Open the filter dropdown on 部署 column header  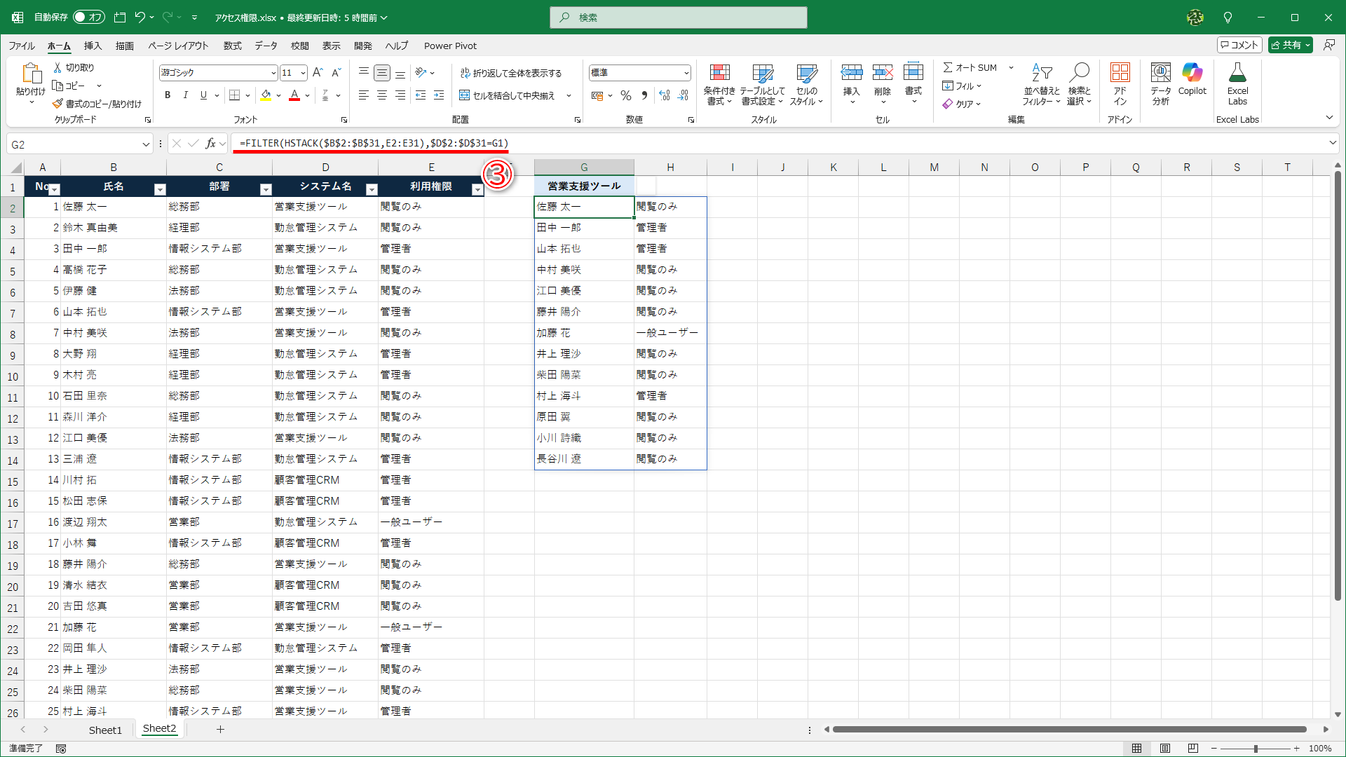(265, 189)
